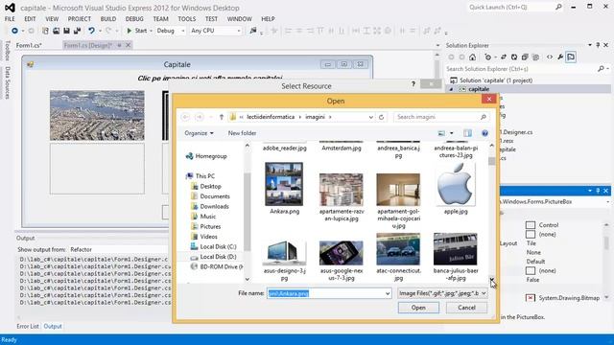Click the Cancel button in dialog

466,308
